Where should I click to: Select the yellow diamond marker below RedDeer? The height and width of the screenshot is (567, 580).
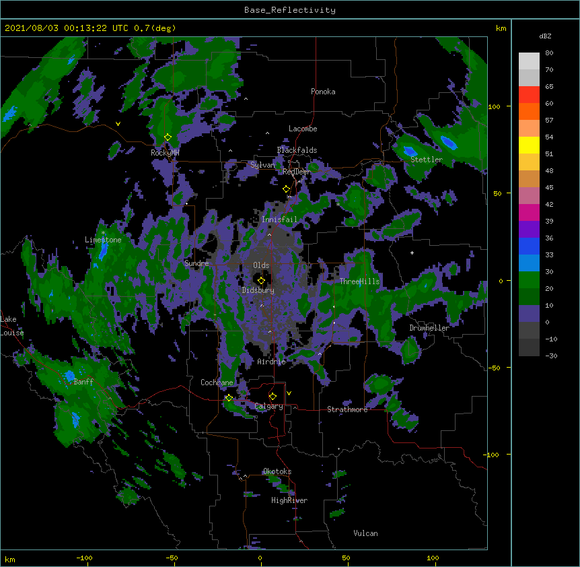(x=287, y=189)
